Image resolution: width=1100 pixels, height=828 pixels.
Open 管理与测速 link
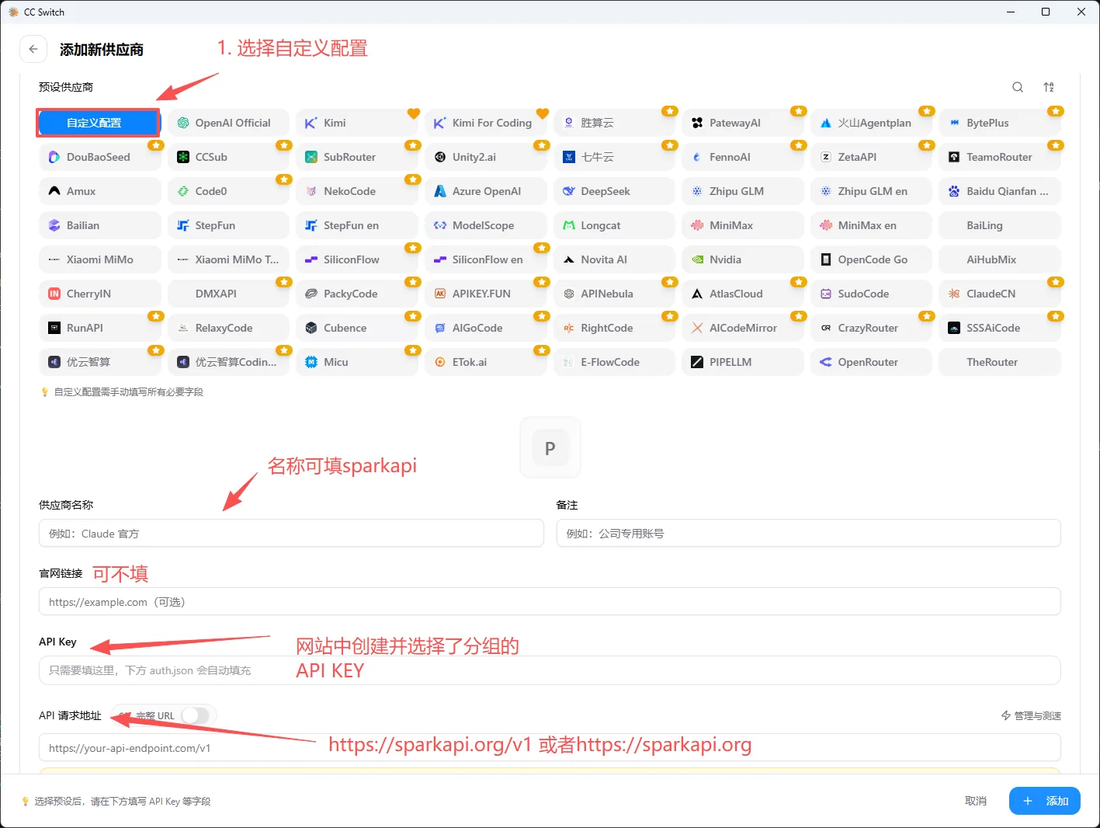click(1031, 715)
